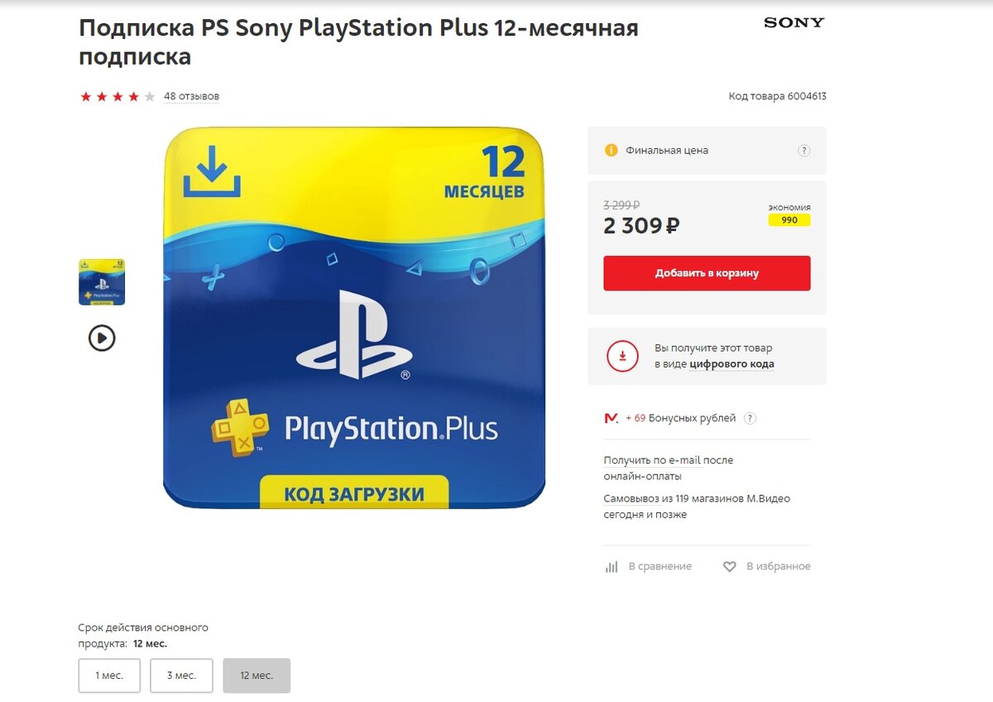
Task: Select the 12 мес. subscription duration
Action: [x=257, y=676]
